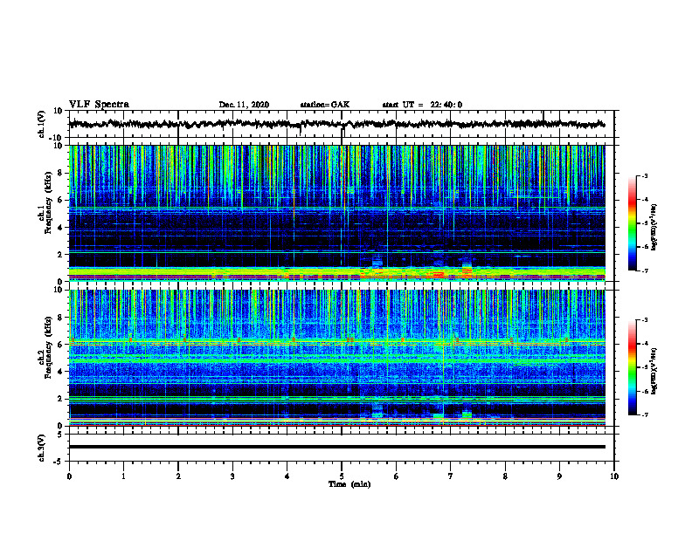
Task: Click the '-3' label on ch.2 colorbar
Action: [644, 320]
